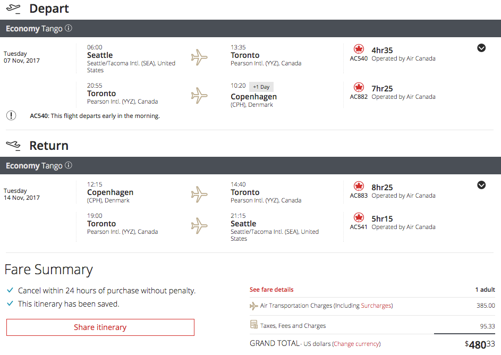Click the Air Canada logo for flight AC540

click(x=359, y=49)
